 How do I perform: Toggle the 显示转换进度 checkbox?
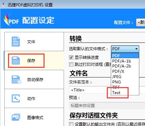click(71, 58)
